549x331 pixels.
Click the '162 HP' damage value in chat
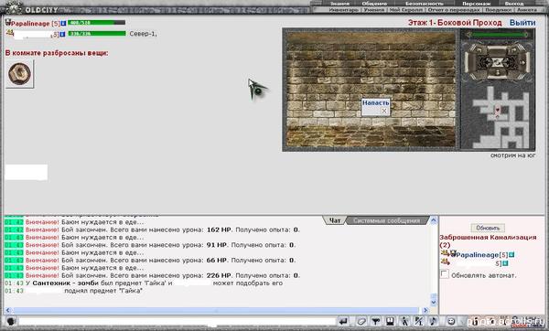[219, 230]
